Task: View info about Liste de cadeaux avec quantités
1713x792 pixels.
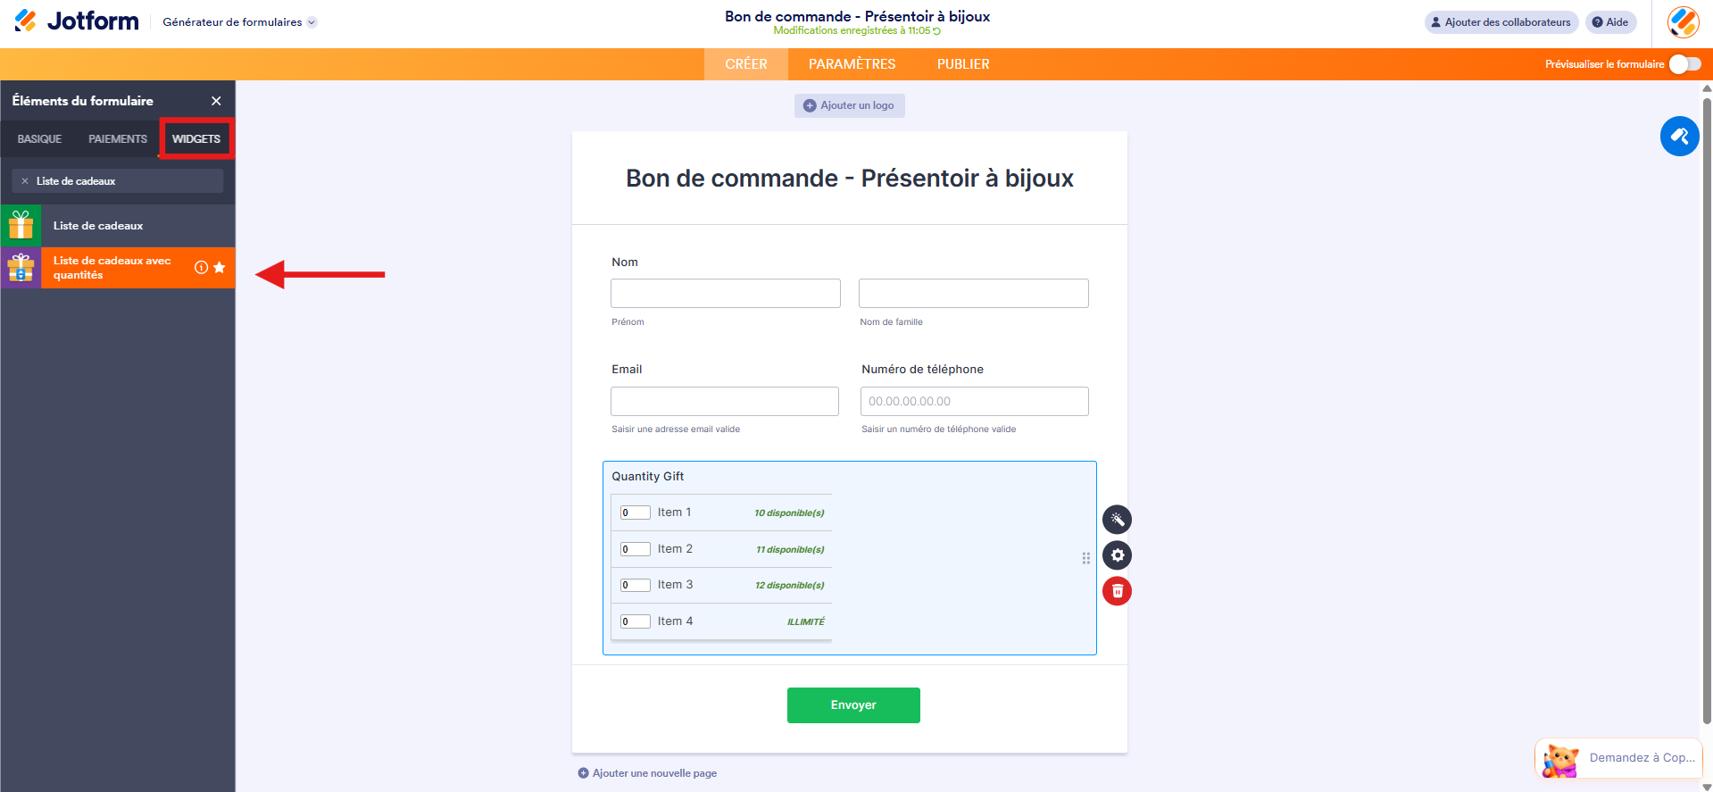Action: [202, 267]
